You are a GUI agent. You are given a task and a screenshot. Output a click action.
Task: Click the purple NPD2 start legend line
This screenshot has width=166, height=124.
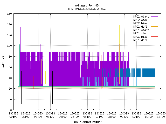coord(154,17)
